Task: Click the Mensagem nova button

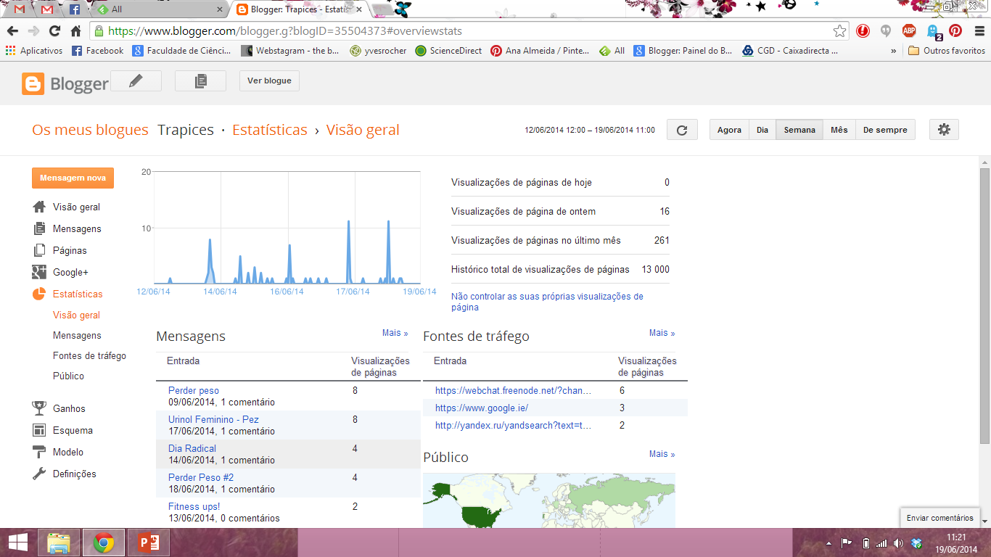Action: click(x=73, y=178)
